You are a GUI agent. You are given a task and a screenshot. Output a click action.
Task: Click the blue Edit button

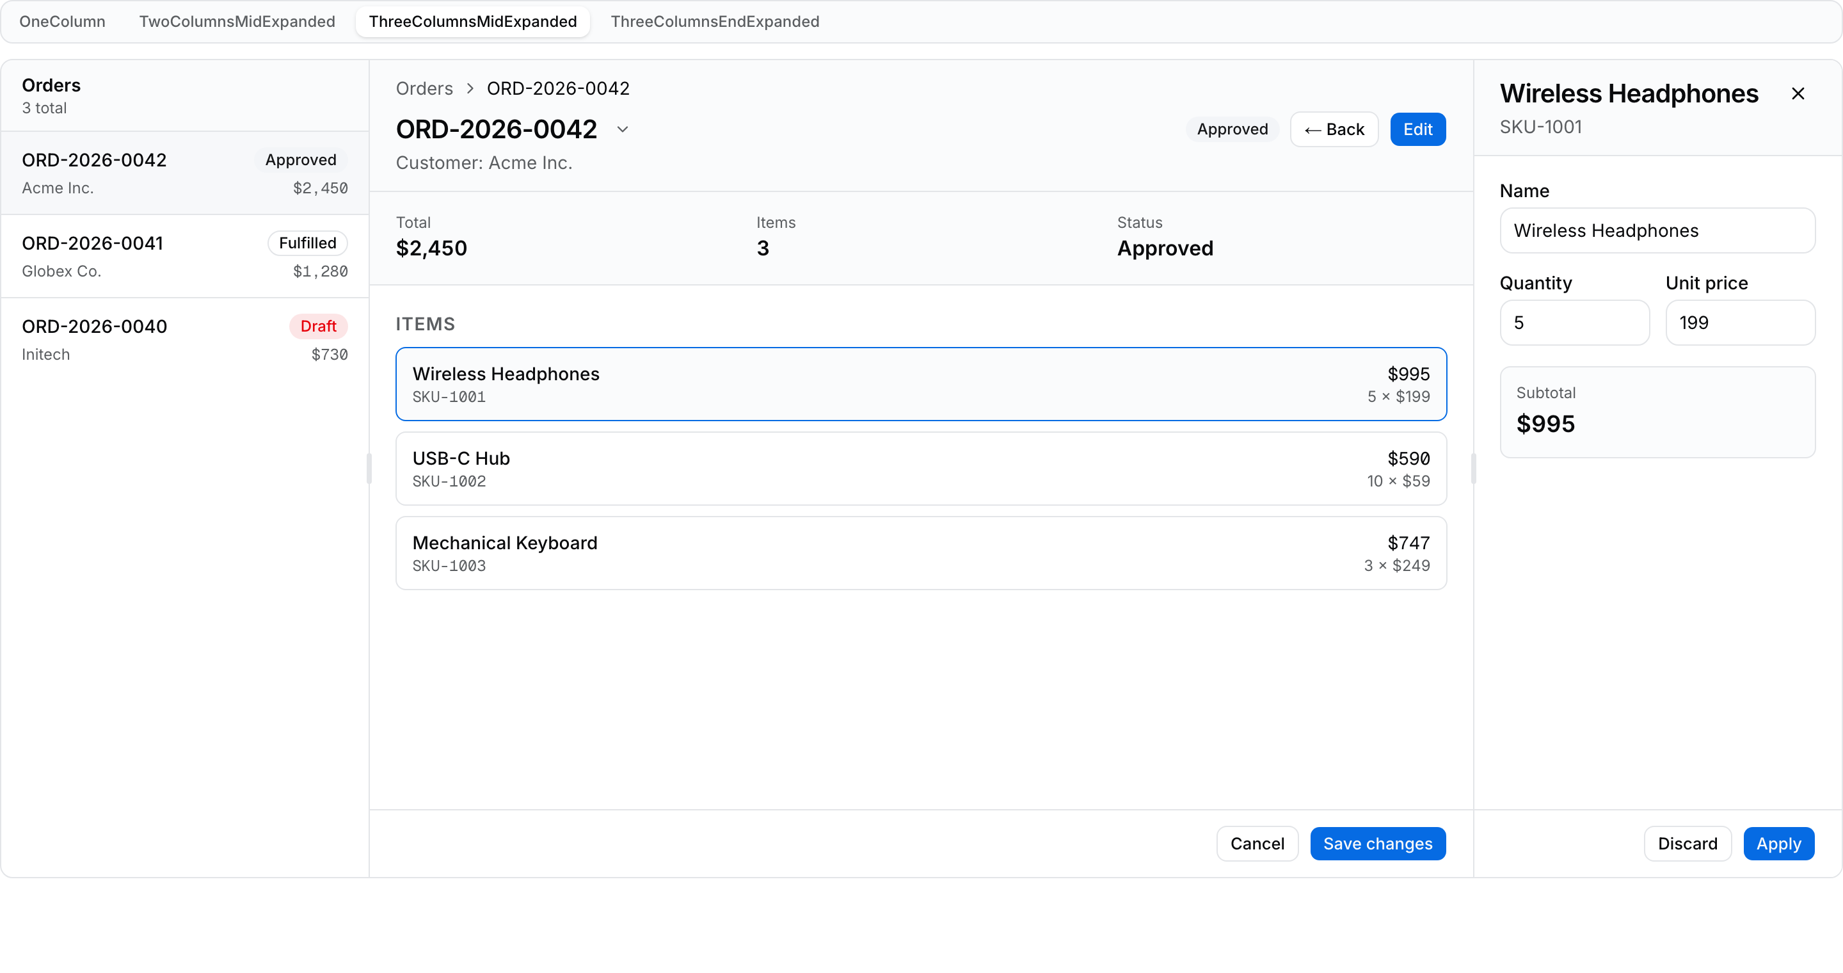[x=1417, y=129]
